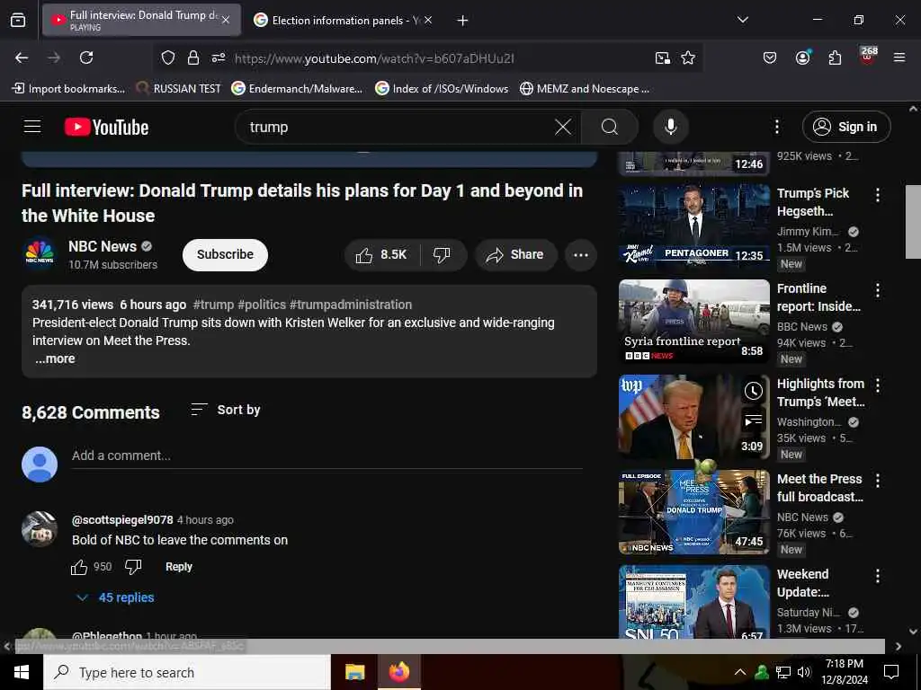The width and height of the screenshot is (921, 690).
Task: Open the YouTube guide hamburger menu
Action: [x=32, y=127]
